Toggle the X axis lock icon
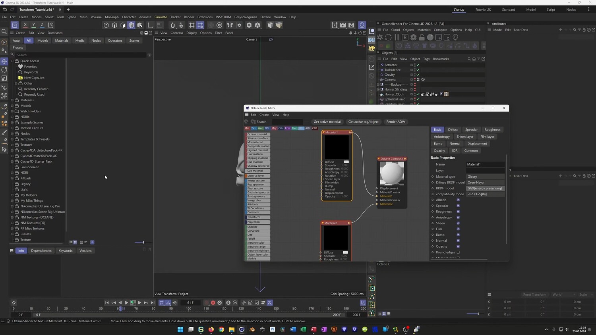 (25, 25)
